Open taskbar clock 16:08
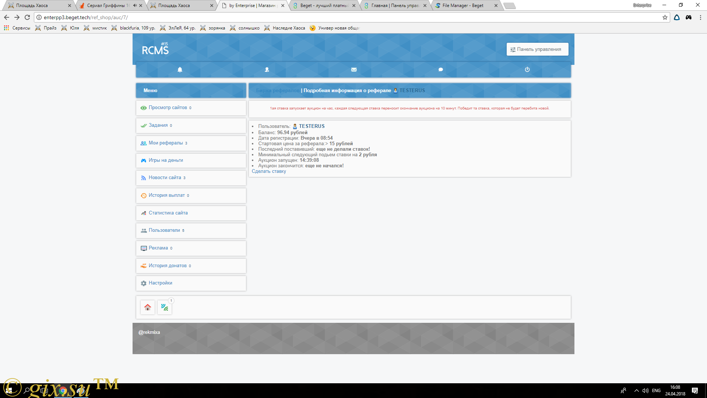The image size is (707, 398). click(675, 391)
